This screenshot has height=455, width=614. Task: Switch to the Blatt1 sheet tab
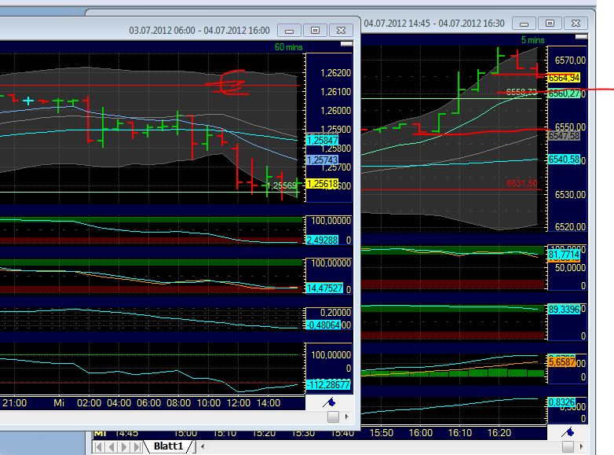168,446
